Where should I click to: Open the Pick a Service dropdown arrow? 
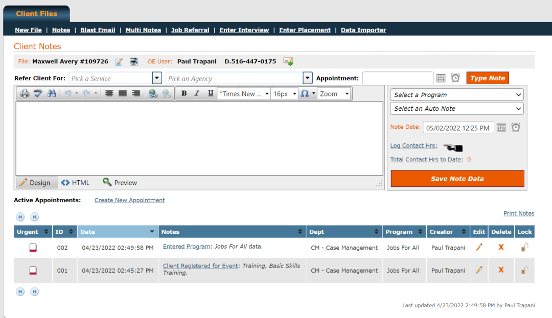(x=157, y=78)
